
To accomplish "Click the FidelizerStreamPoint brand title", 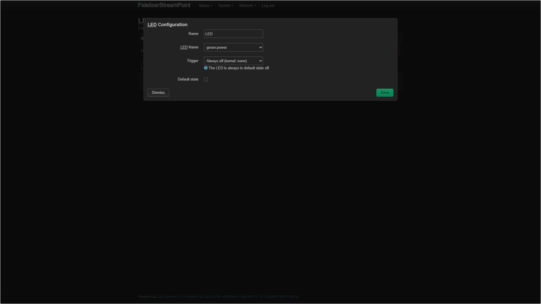I will tap(164, 5).
